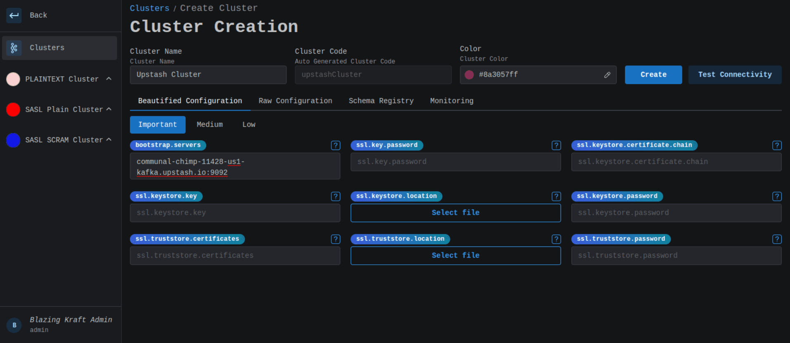Click the Cluster Code input field
This screenshot has width=790, height=343.
(373, 75)
